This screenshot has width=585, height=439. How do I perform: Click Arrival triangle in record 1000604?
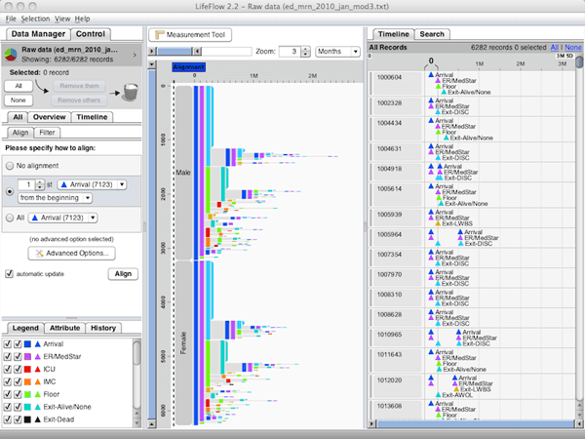[431, 75]
